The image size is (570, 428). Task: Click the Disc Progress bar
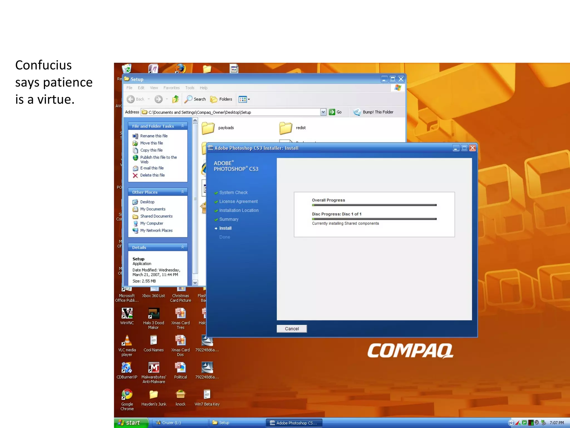[374, 219]
